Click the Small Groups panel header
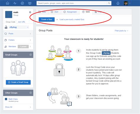This screenshot has height=114, width=140. click(18, 55)
